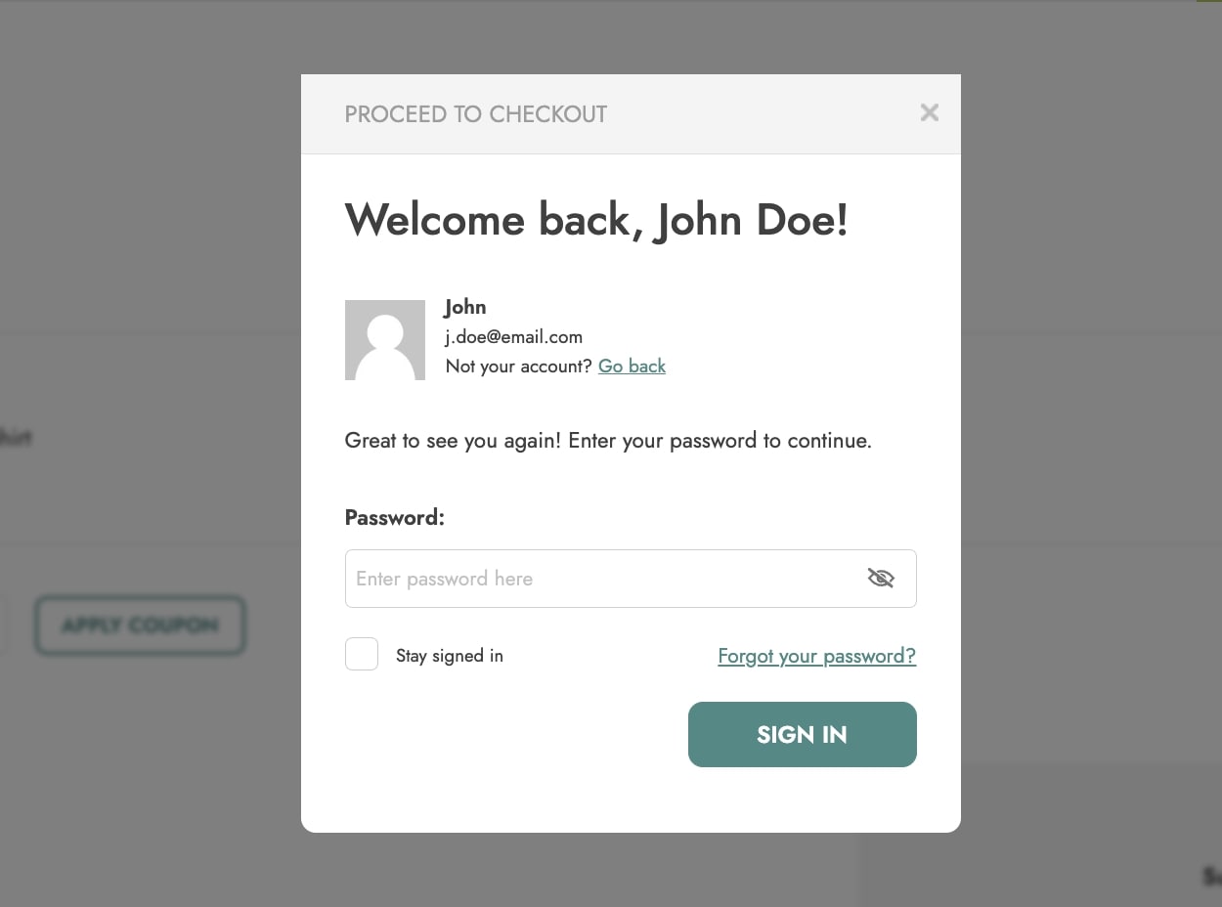Click the word password in the greeting sentence
The height and width of the screenshot is (907, 1222).
click(713, 441)
